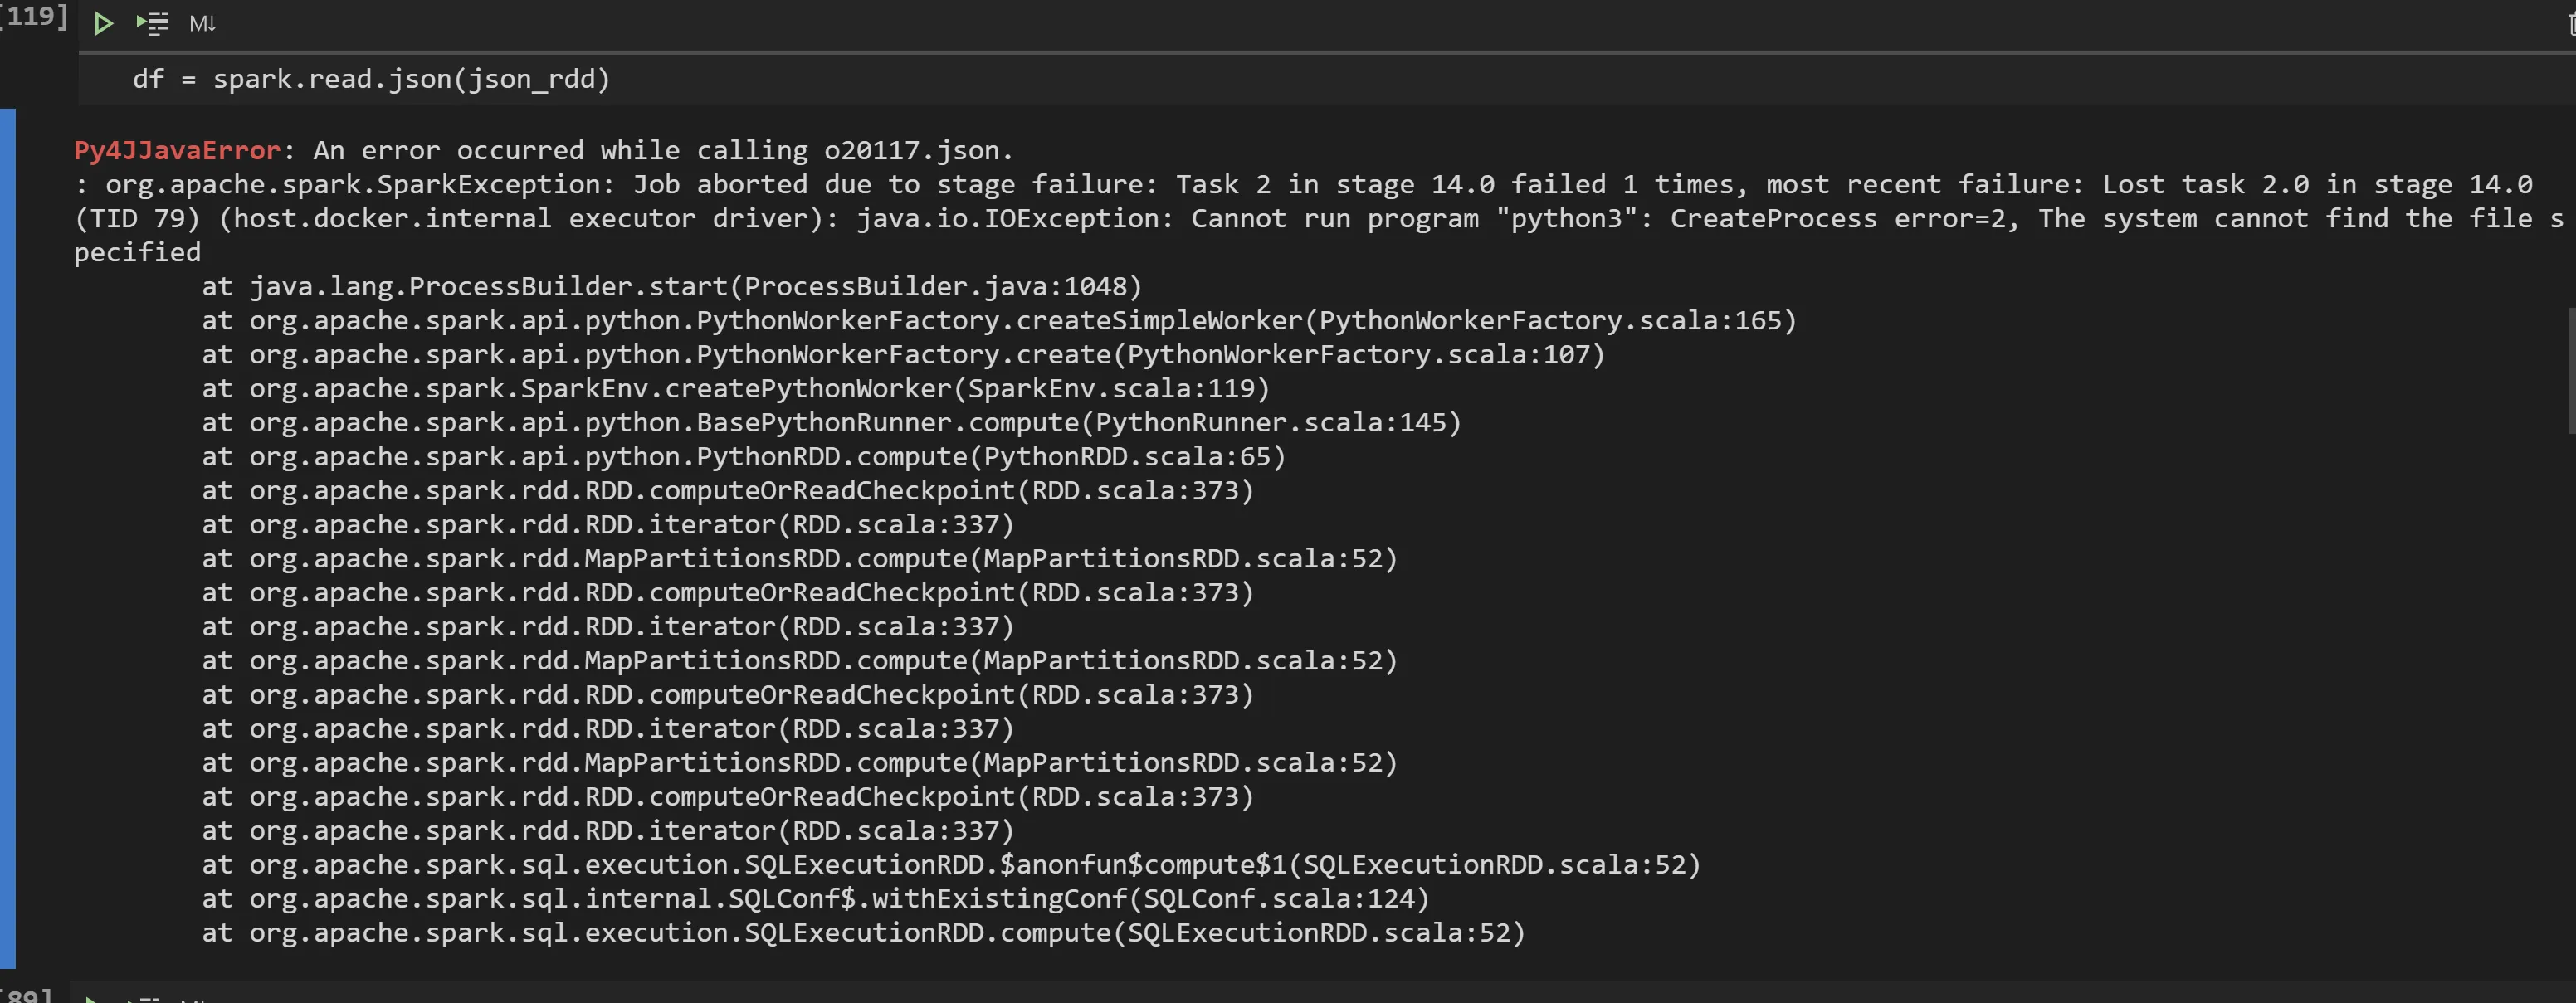Click the vertical scrollbar thumb at right
This screenshot has height=1003, width=2576.
2571,370
